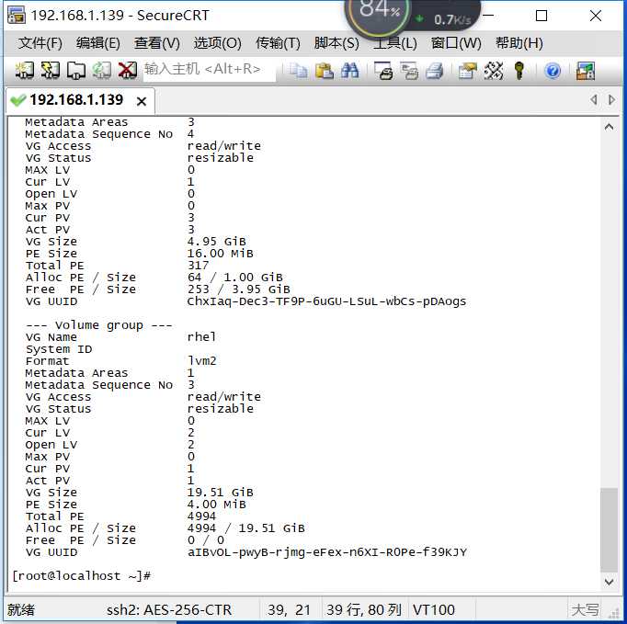Viewport: 627px width, 624px height.
Task: Open the 文件(F) menu
Action: point(40,43)
